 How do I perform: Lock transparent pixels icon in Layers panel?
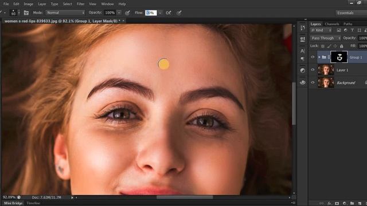pos(323,46)
